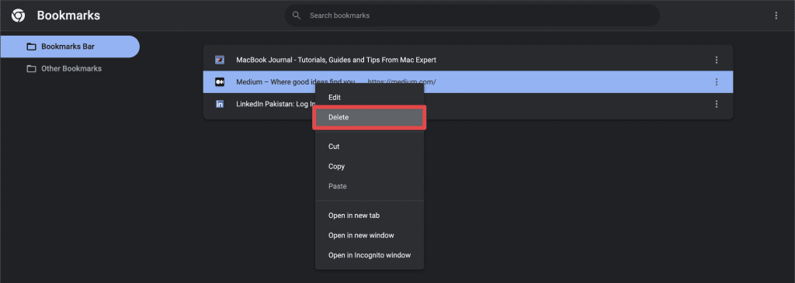795x283 pixels.
Task: Open more actions for Medium bookmark
Action: 717,82
